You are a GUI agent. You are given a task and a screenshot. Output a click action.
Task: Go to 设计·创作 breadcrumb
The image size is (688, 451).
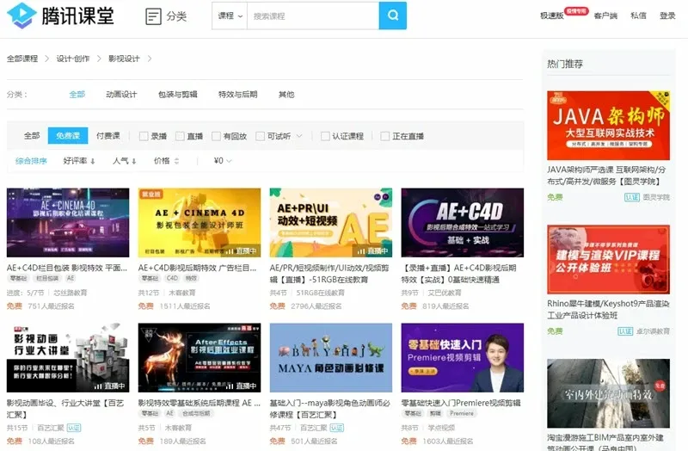(x=73, y=59)
